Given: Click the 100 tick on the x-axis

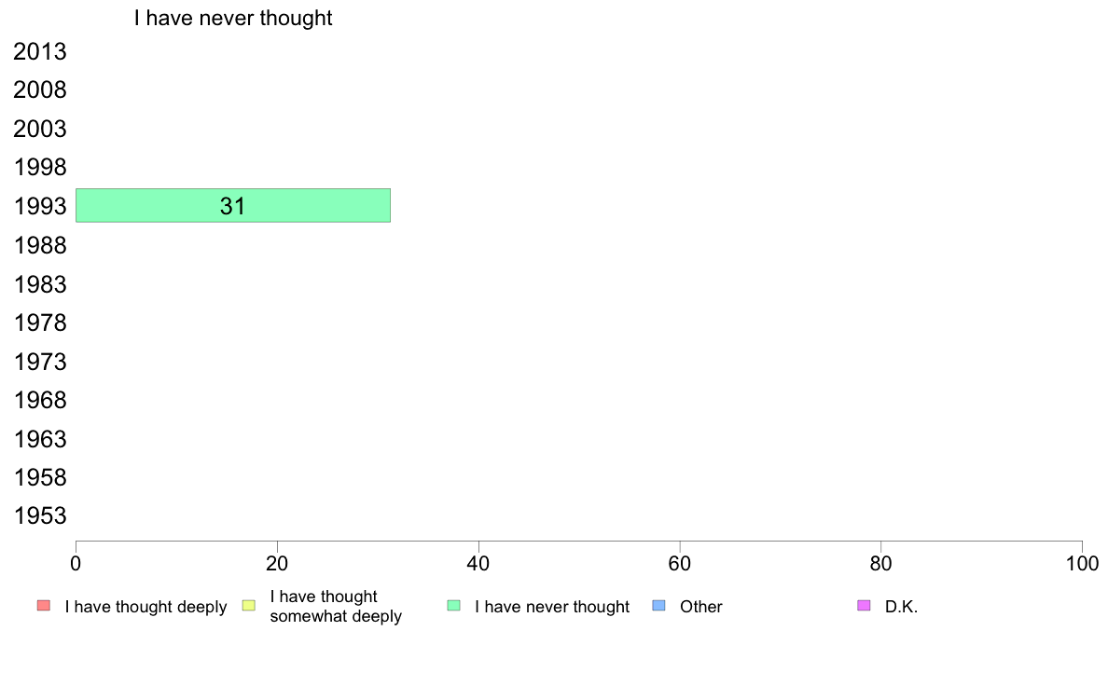Looking at the screenshot, I should (1082, 563).
